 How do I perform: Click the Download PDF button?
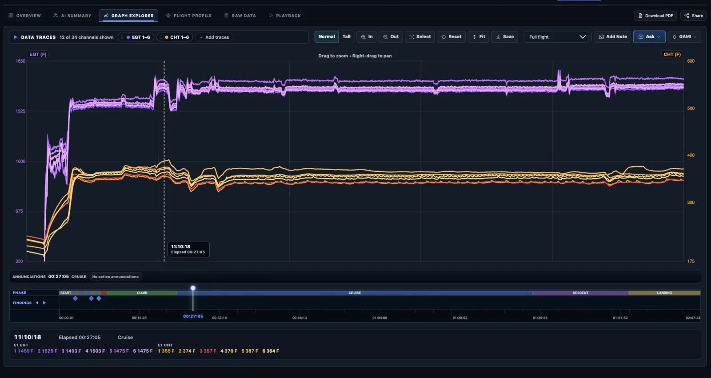click(x=655, y=16)
